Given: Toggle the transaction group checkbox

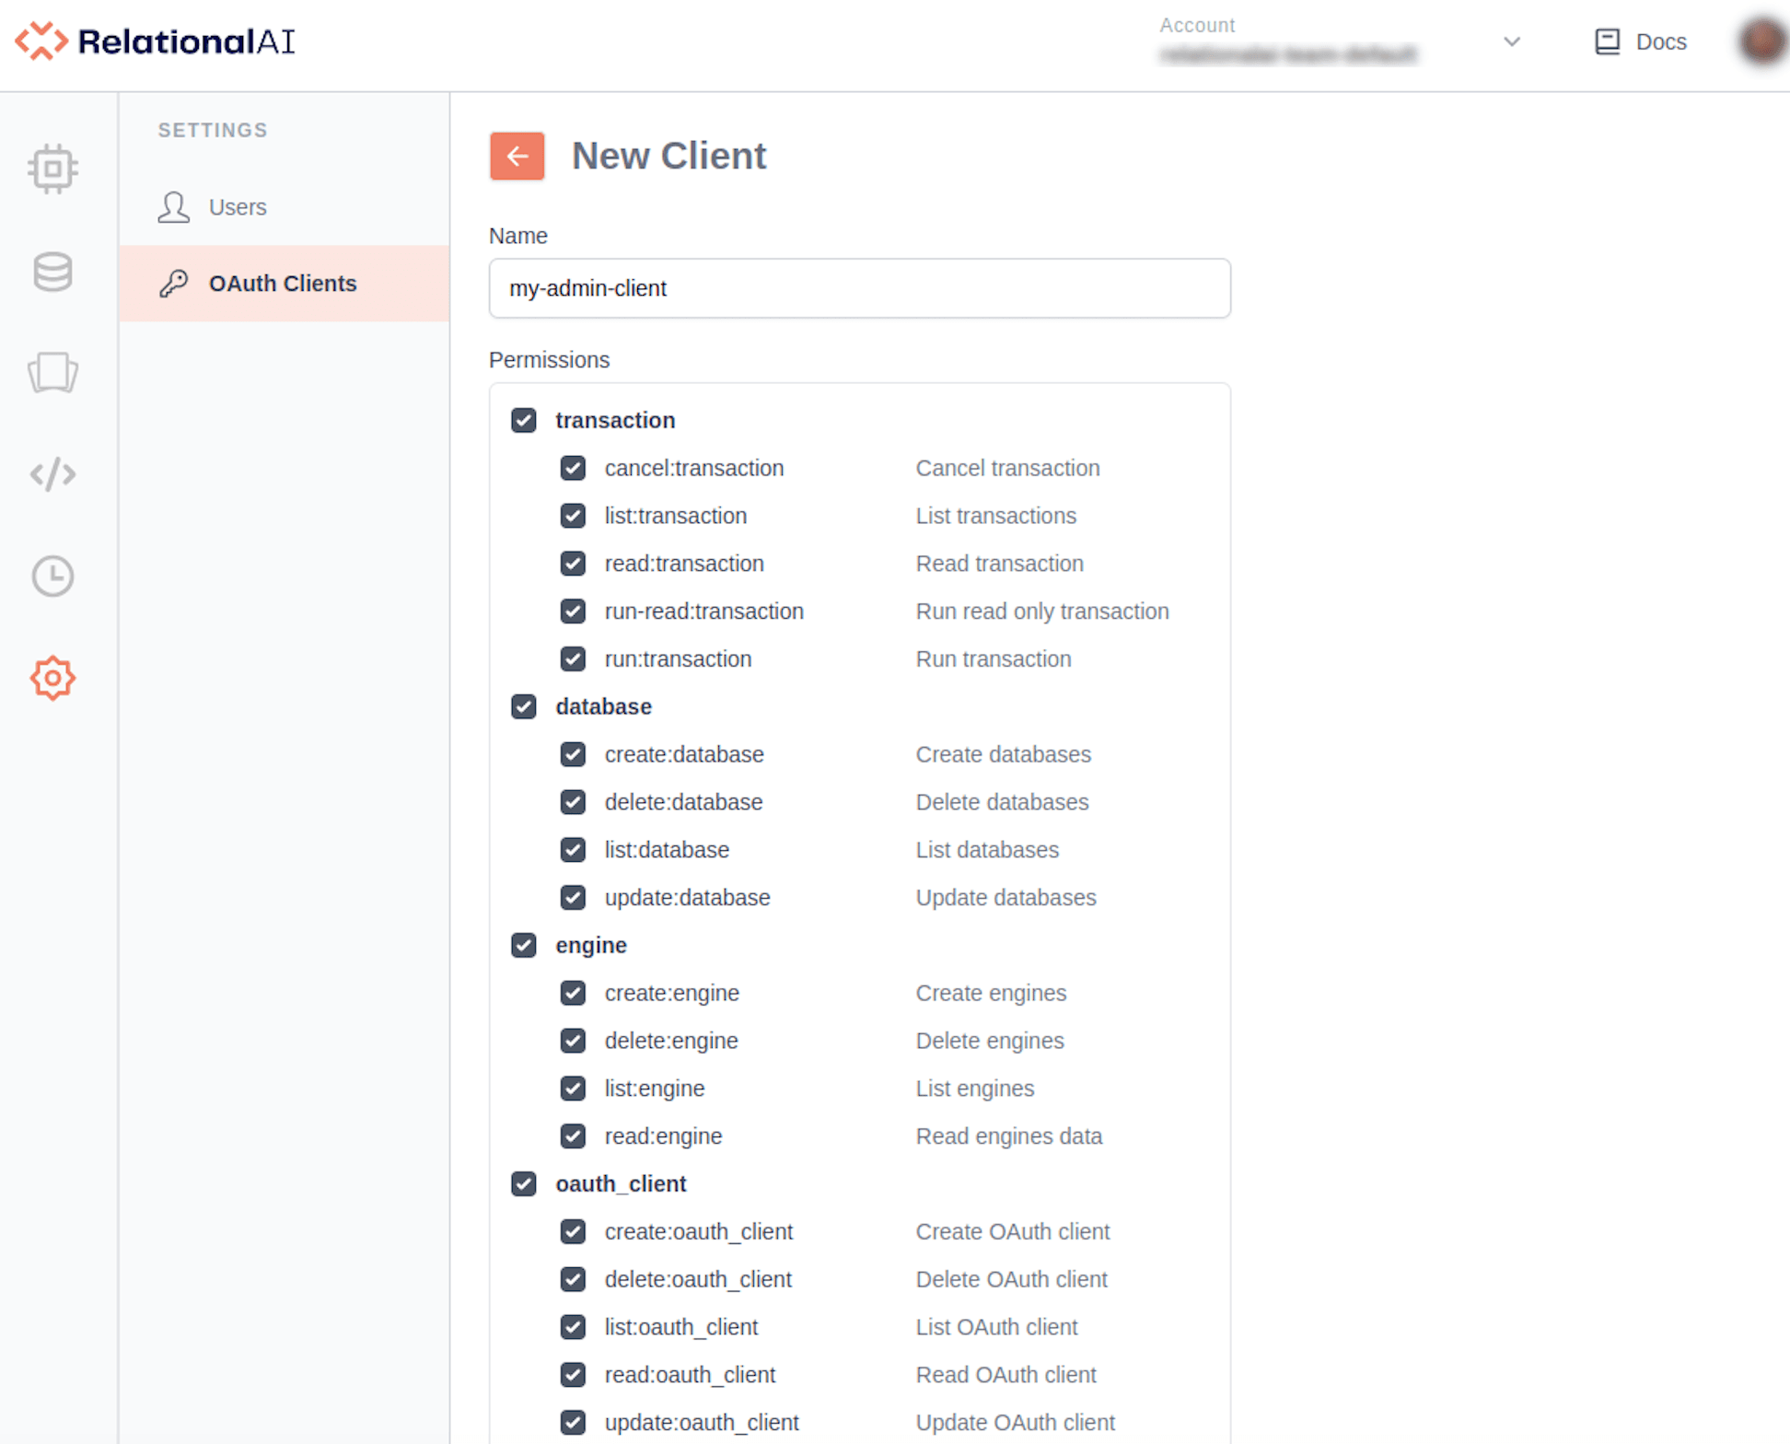Looking at the screenshot, I should [524, 420].
